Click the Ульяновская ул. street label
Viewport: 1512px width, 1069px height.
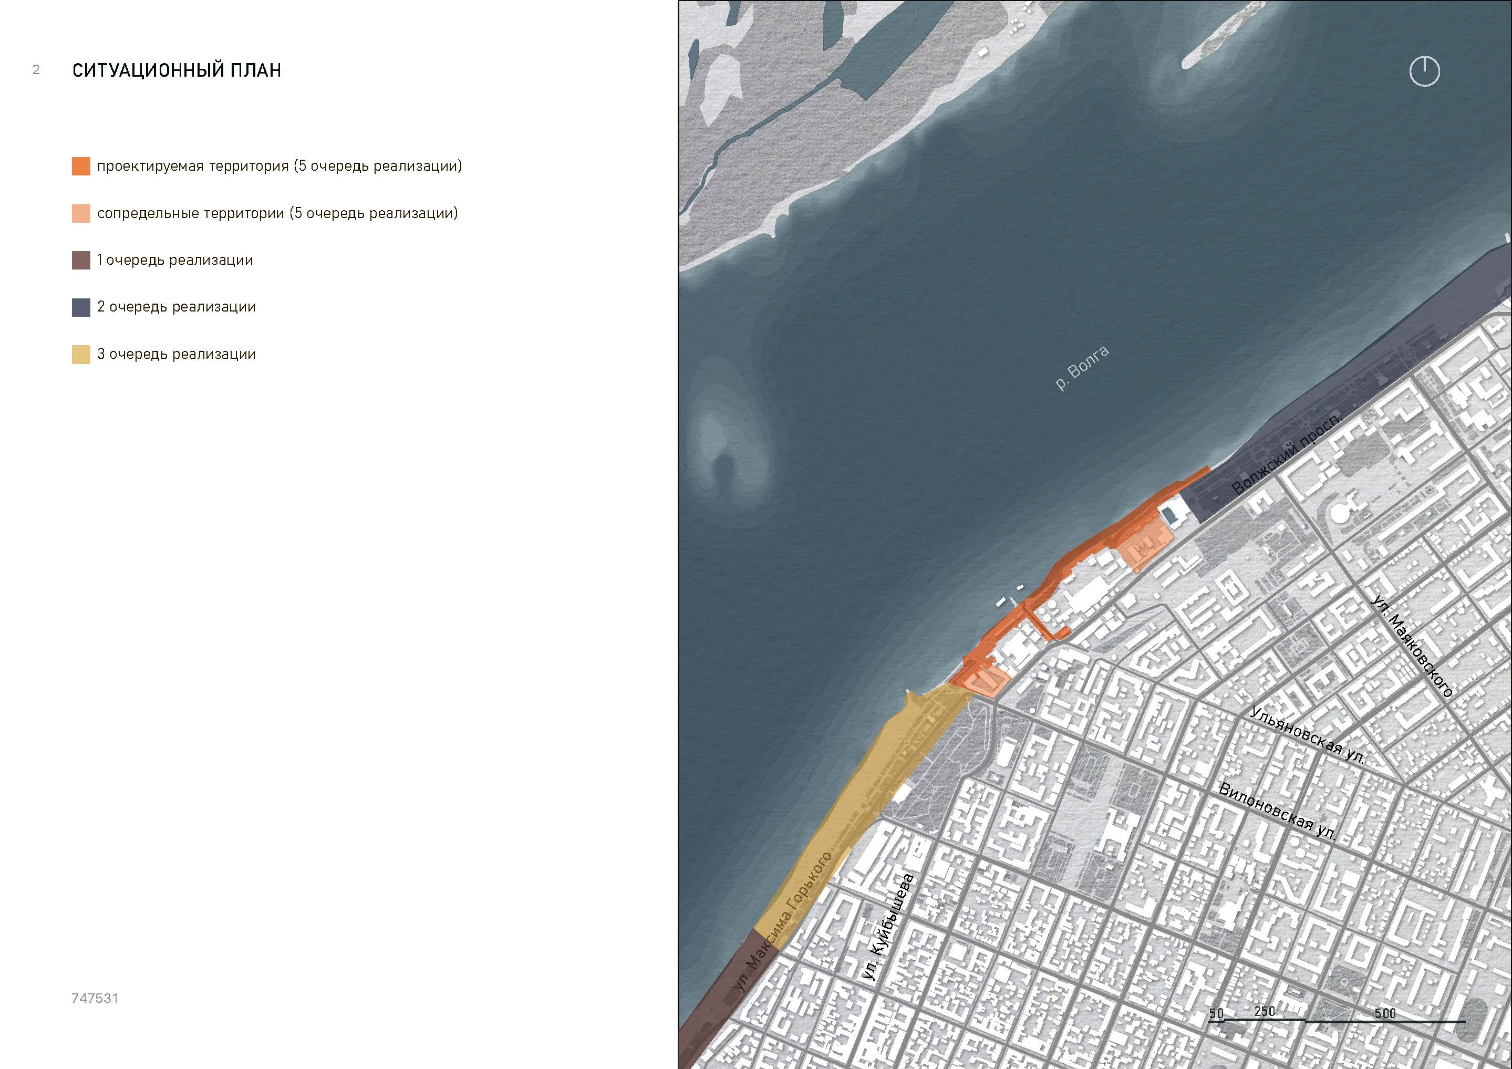(1307, 736)
